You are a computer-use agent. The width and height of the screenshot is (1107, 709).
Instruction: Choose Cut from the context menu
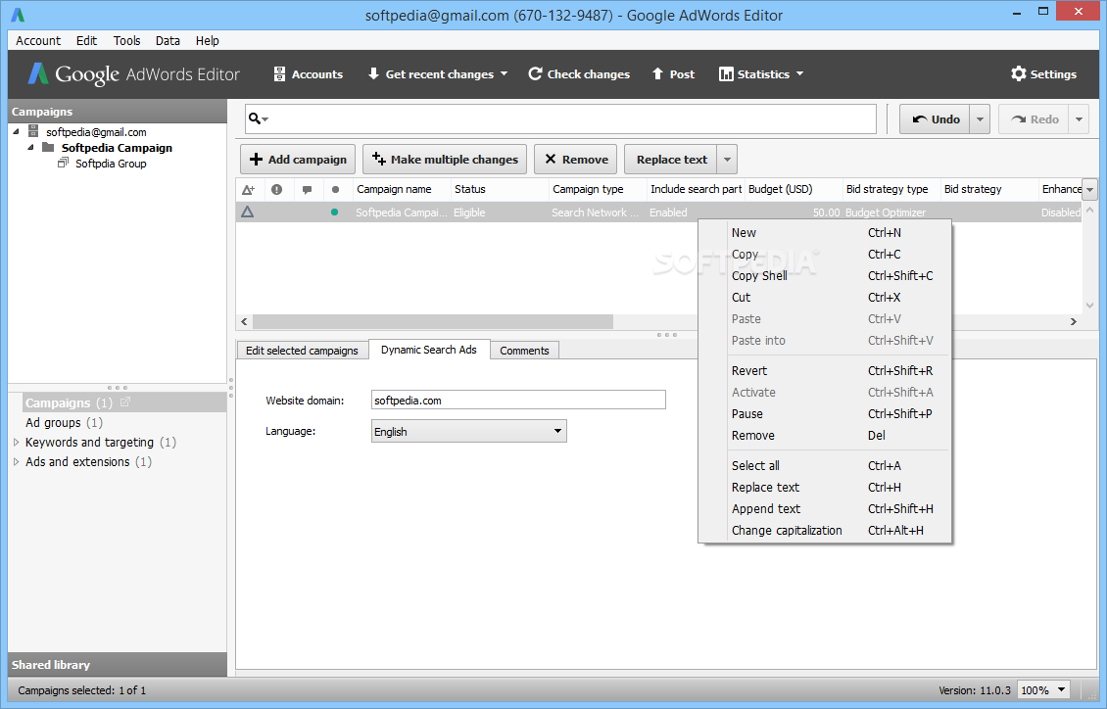[825, 298]
